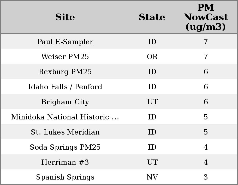Click the Rexburg PM25 site cell
This screenshot has height=185, width=238.
point(65,72)
